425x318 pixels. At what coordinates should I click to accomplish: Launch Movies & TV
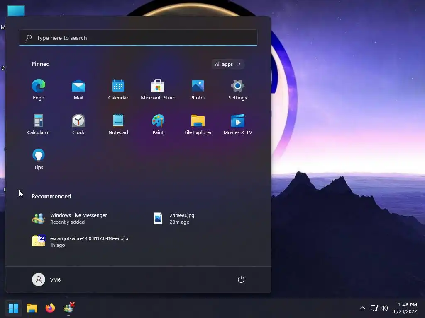[238, 124]
